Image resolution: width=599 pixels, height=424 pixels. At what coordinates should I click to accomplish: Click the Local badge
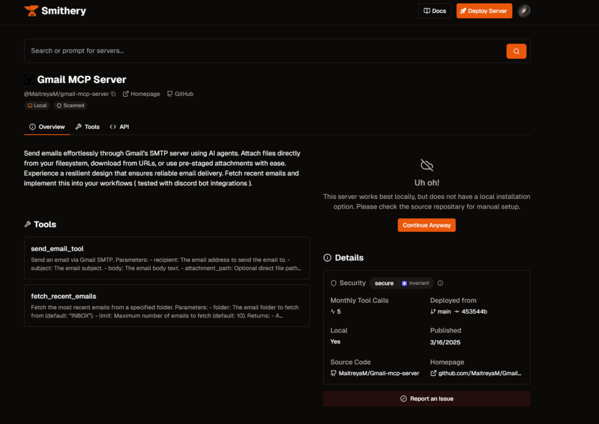coord(37,105)
